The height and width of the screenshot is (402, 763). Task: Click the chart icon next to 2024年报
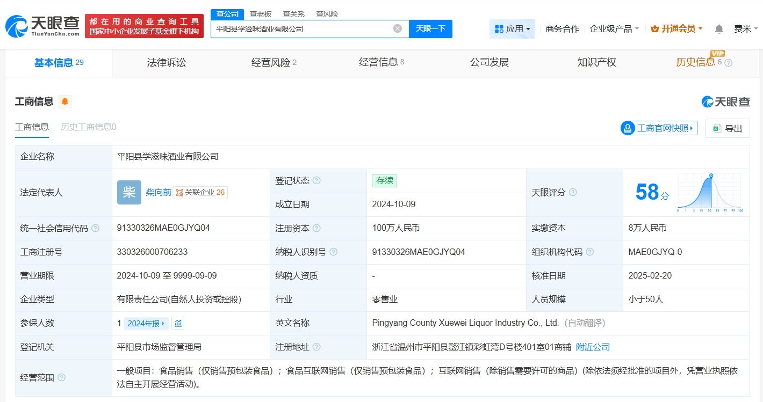[178, 323]
